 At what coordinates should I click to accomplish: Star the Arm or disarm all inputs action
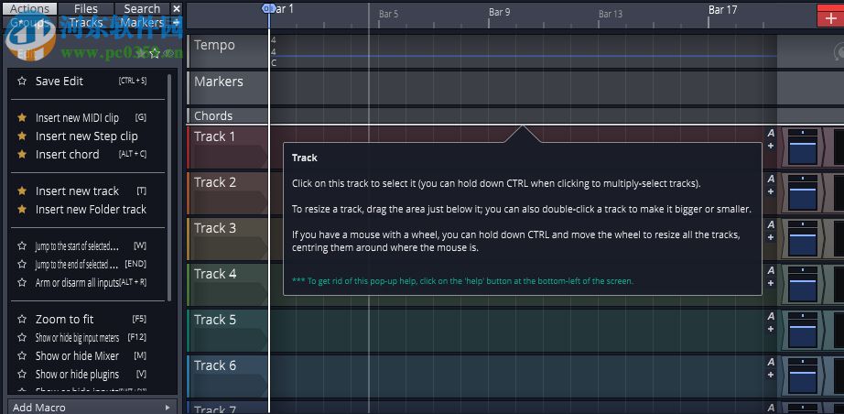click(22, 283)
